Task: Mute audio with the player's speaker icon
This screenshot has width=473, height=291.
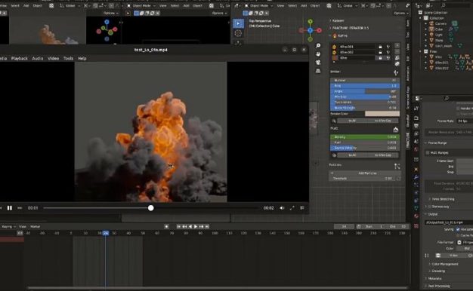Action: pyautogui.click(x=282, y=208)
